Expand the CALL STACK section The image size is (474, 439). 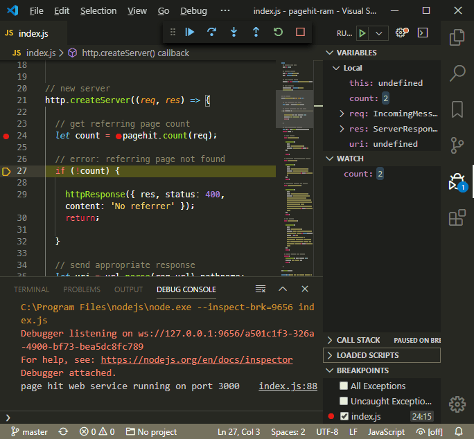coord(330,340)
